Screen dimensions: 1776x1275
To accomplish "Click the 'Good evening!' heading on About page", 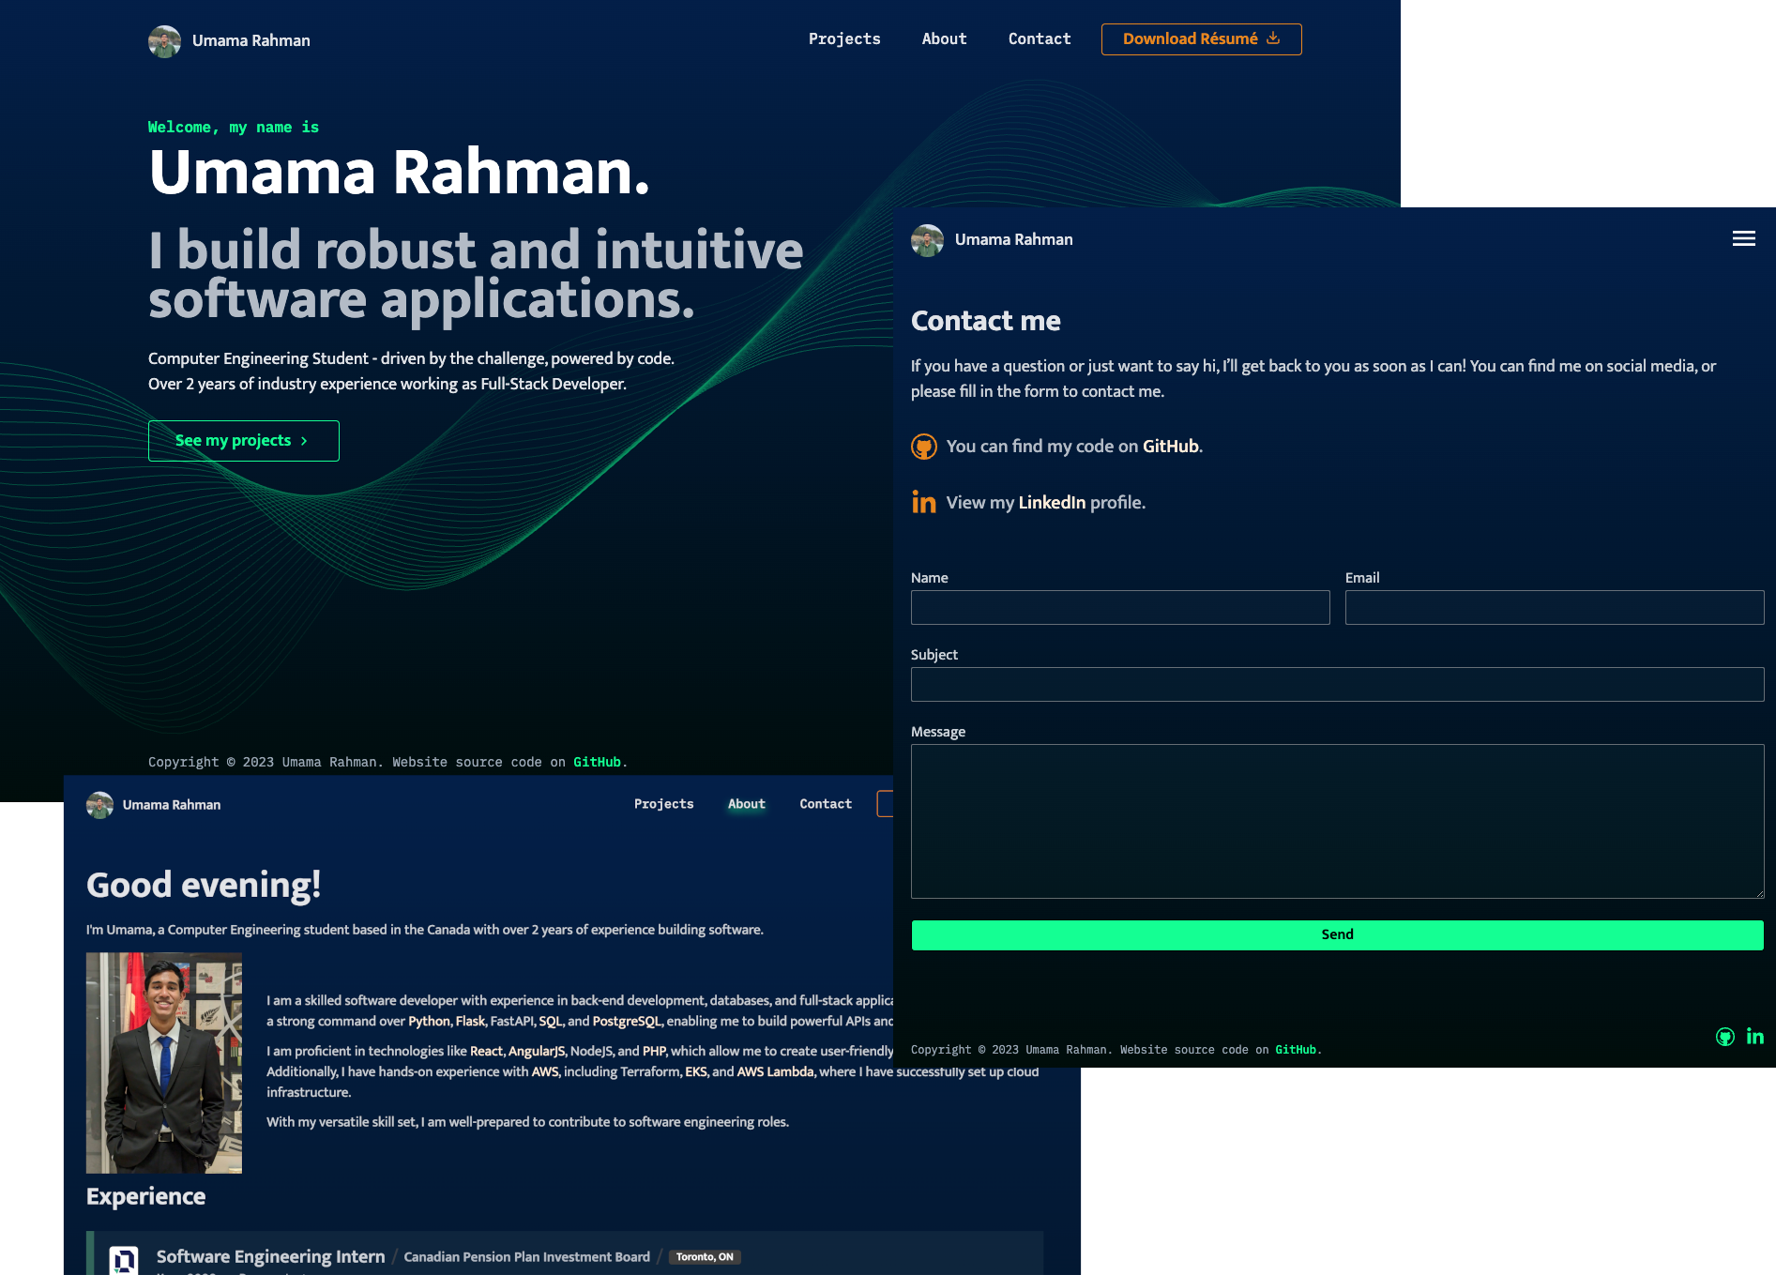I will [204, 885].
